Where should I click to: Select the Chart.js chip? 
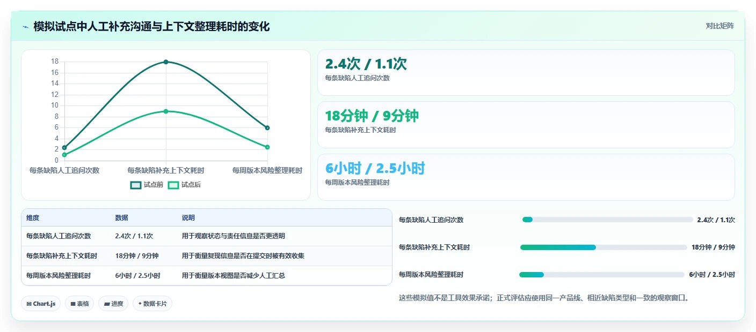[x=41, y=304]
